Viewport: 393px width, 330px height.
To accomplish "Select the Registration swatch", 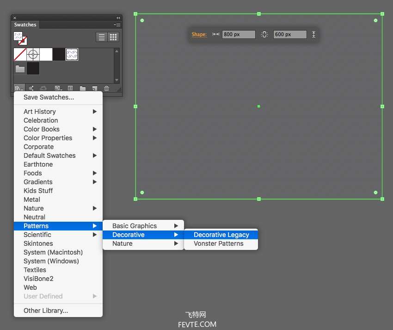I will coord(33,54).
